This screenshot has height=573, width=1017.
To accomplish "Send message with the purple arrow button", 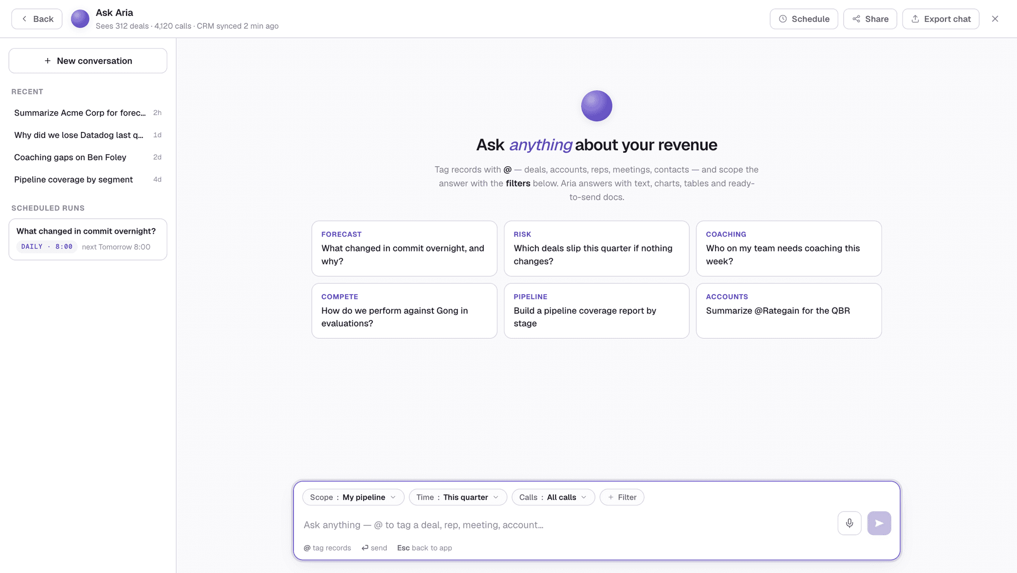I will 879,523.
